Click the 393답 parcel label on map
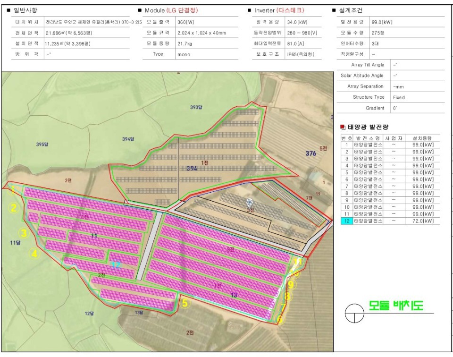The image size is (453, 357). 196,107
